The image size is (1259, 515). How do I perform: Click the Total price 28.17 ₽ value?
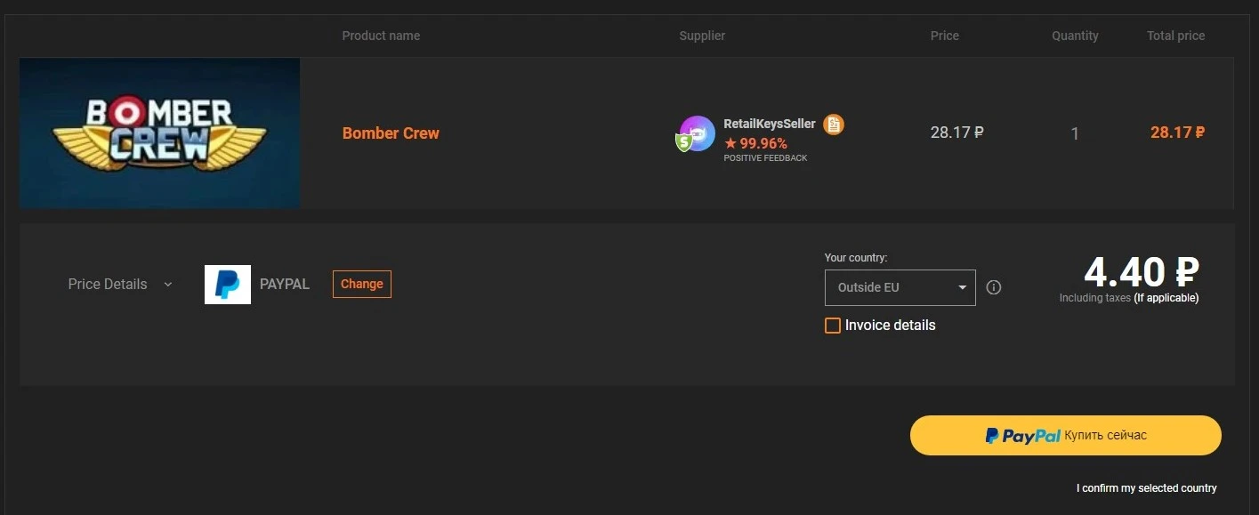click(x=1177, y=133)
